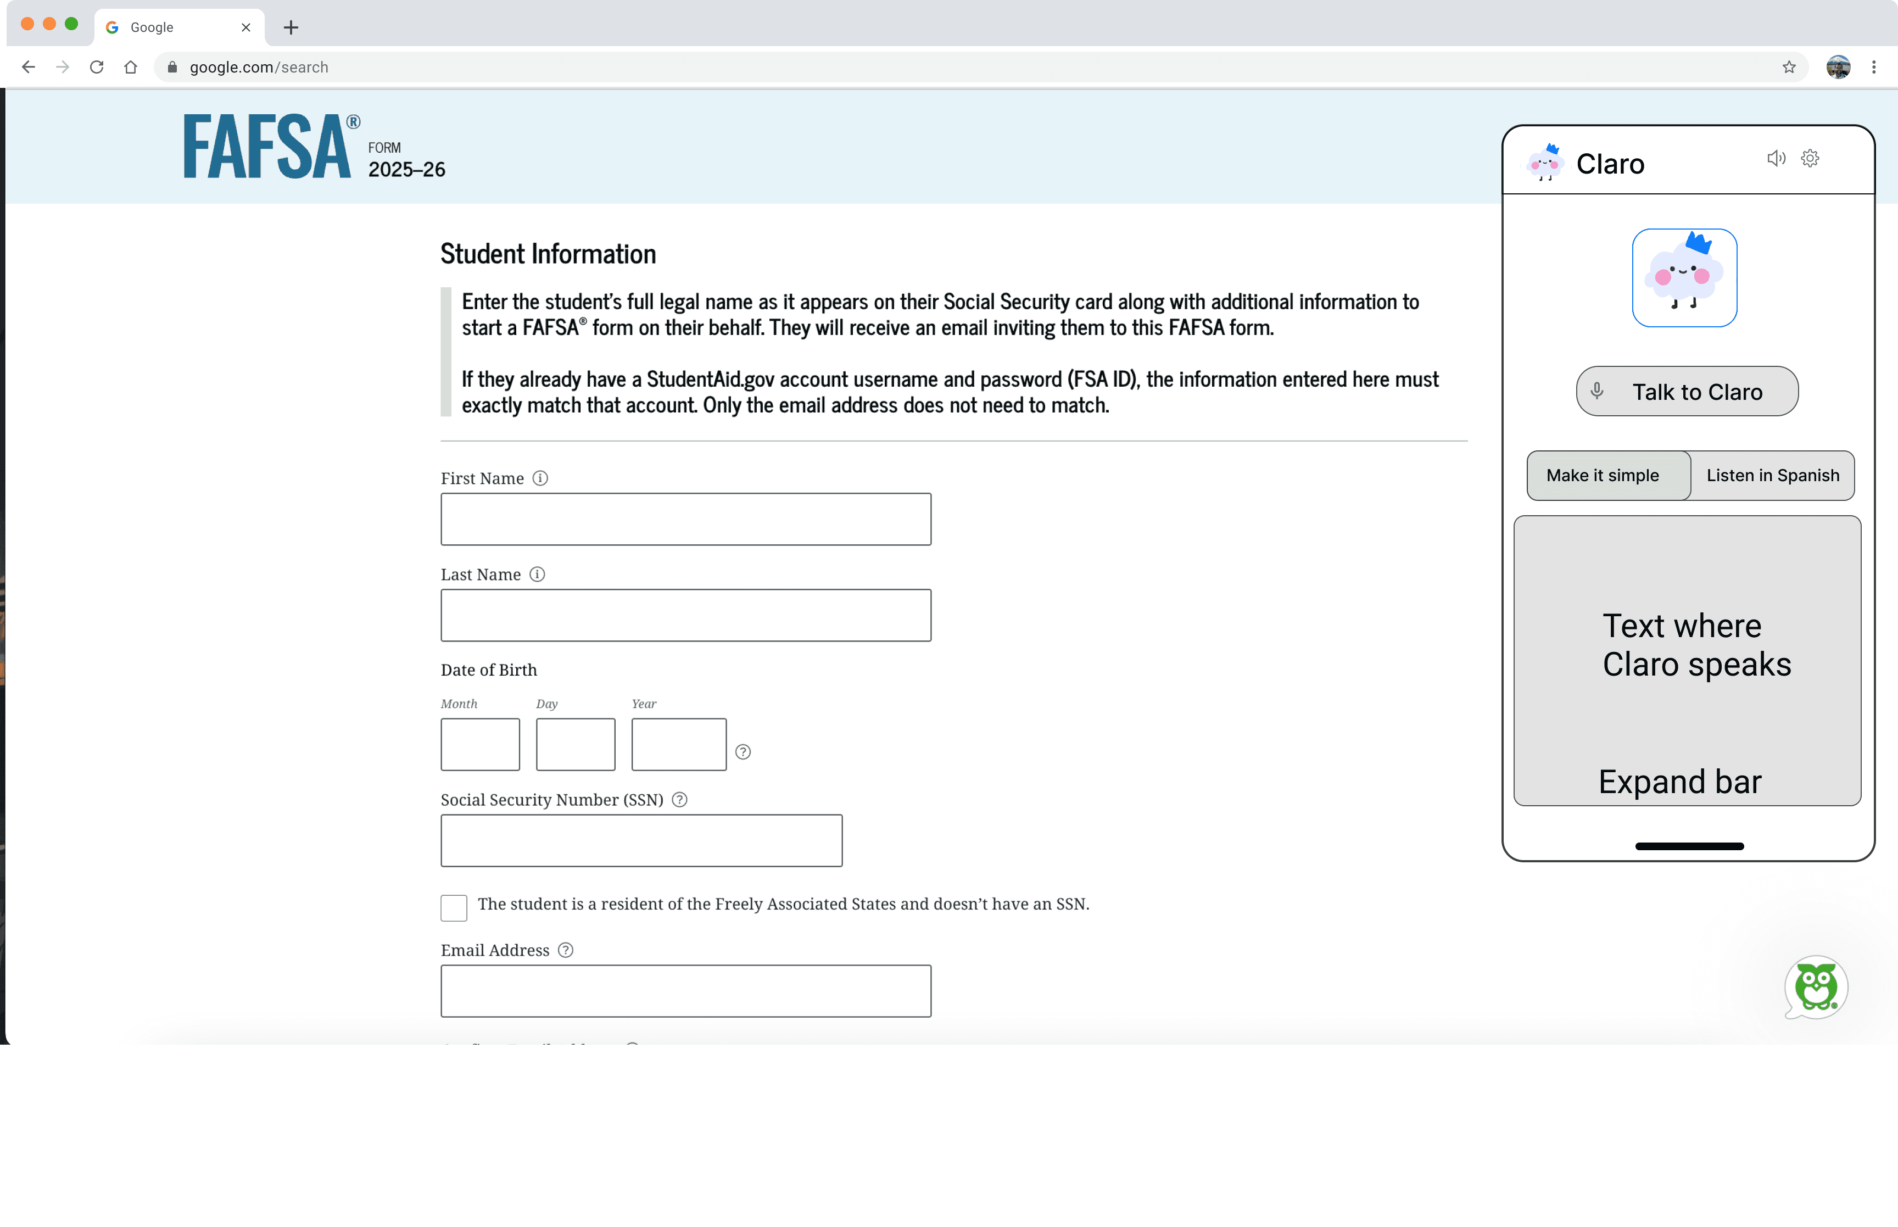Open the Chrome three-dot menu
The width and height of the screenshot is (1898, 1227).
(1873, 68)
